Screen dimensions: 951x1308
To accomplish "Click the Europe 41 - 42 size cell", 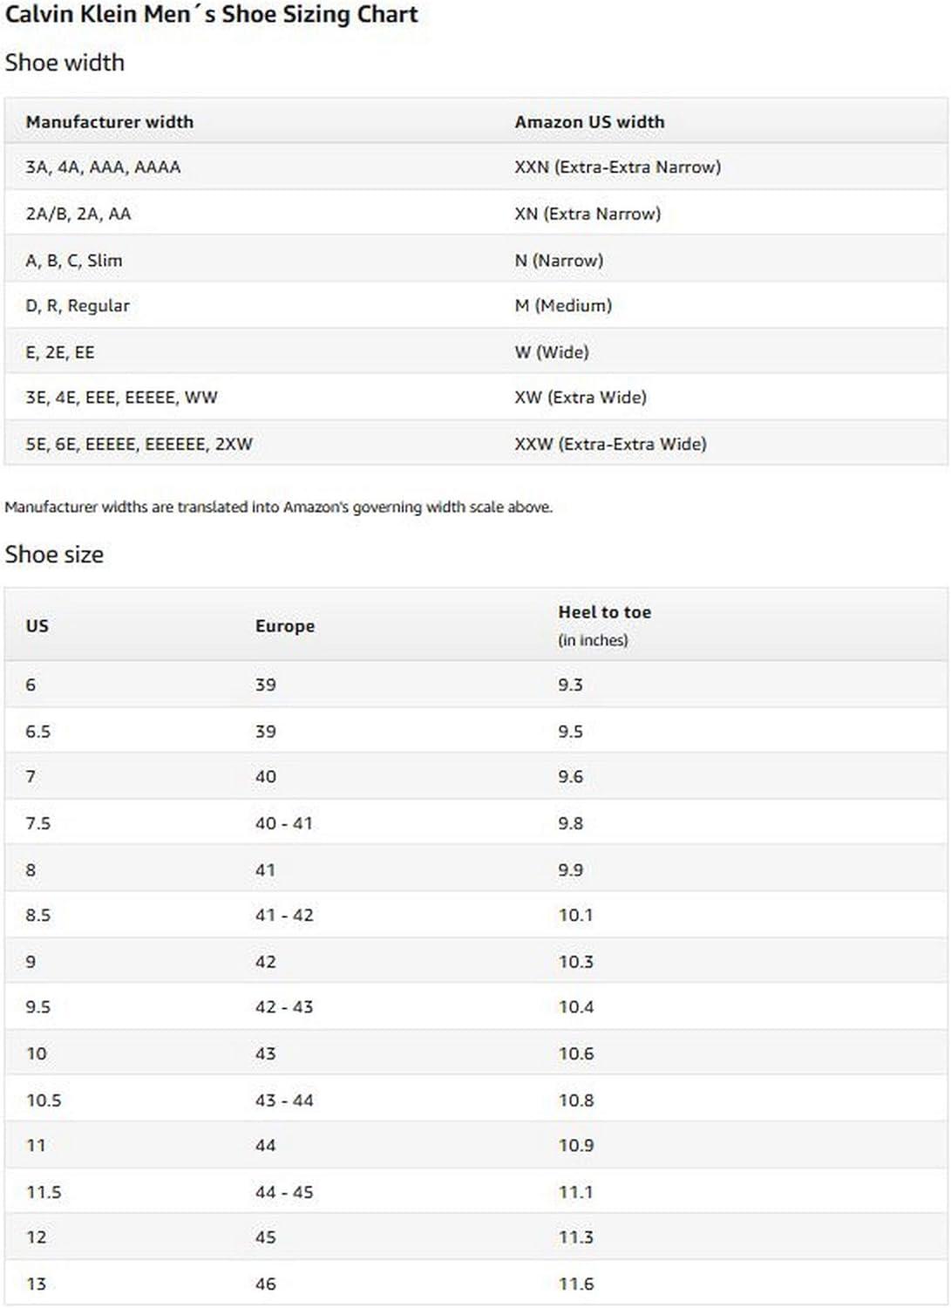I will (x=284, y=915).
